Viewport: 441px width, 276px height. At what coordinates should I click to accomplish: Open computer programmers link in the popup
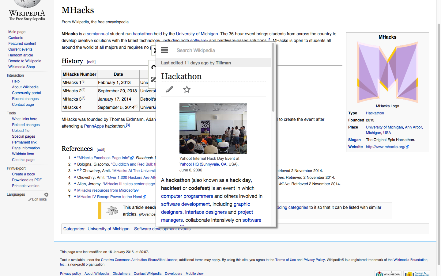[187, 196]
